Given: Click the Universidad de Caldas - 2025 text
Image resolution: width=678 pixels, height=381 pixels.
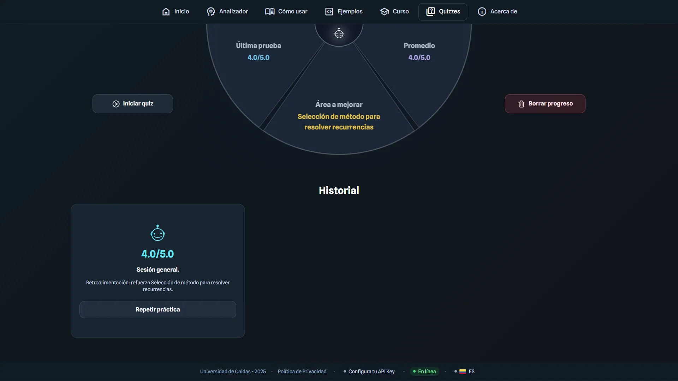Looking at the screenshot, I should tap(233, 371).
